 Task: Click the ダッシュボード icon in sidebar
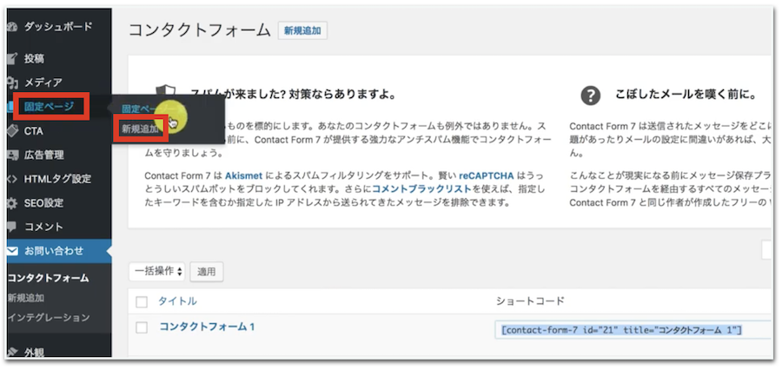click(x=12, y=27)
